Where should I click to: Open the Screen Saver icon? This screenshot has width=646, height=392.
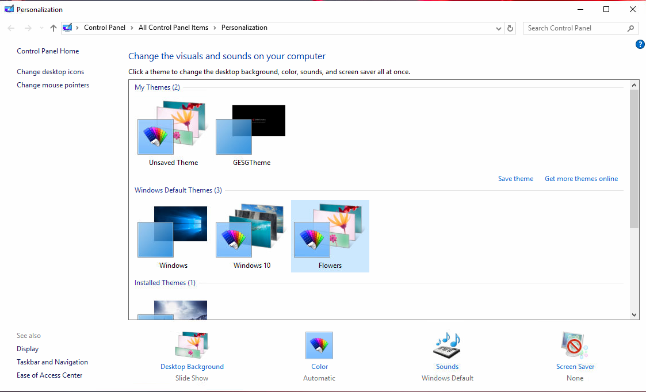coord(574,345)
